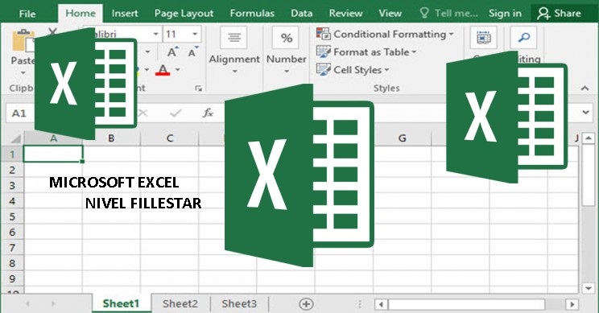Open the font size dropdown showing 11
The width and height of the screenshot is (599, 313).
pyautogui.click(x=195, y=34)
